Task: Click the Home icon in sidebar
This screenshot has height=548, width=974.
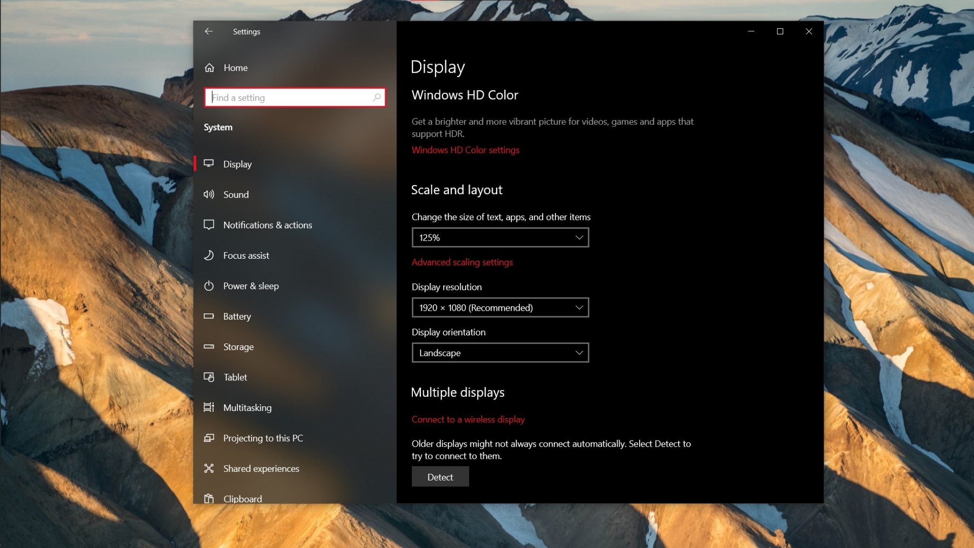Action: pos(209,68)
